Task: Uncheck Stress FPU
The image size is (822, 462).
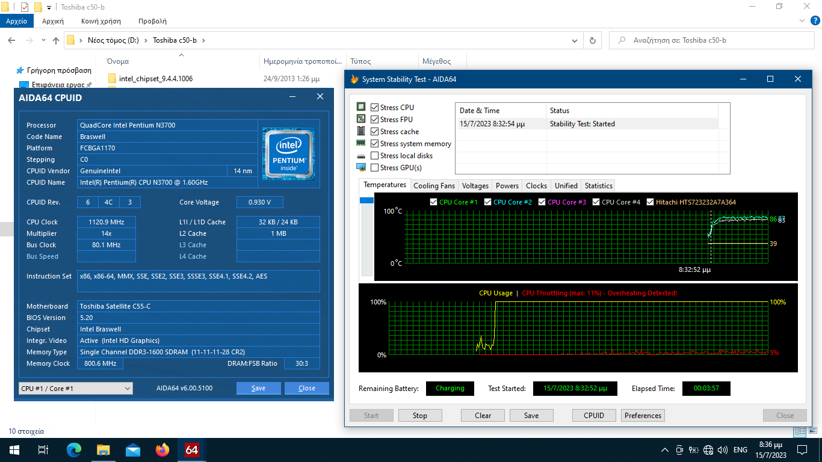Action: (x=375, y=119)
